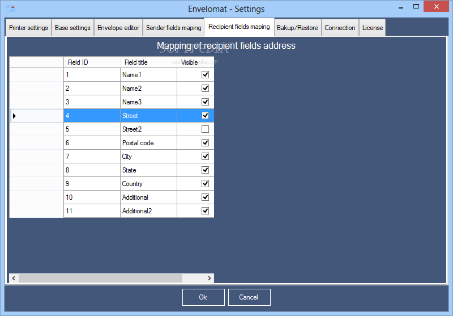The image size is (453, 316).
Task: Toggle Visible checkbox for State
Action: [x=205, y=170]
